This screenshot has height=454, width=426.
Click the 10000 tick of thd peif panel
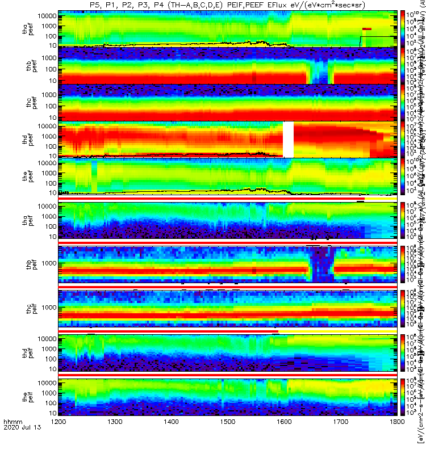point(47,339)
